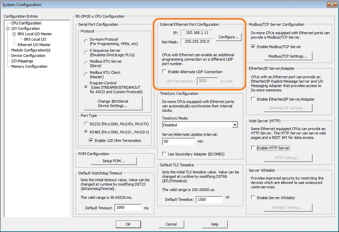Image resolution: width=339 pixels, height=232 pixels.
Task: Click the HTTP Settings button
Action: (288, 158)
